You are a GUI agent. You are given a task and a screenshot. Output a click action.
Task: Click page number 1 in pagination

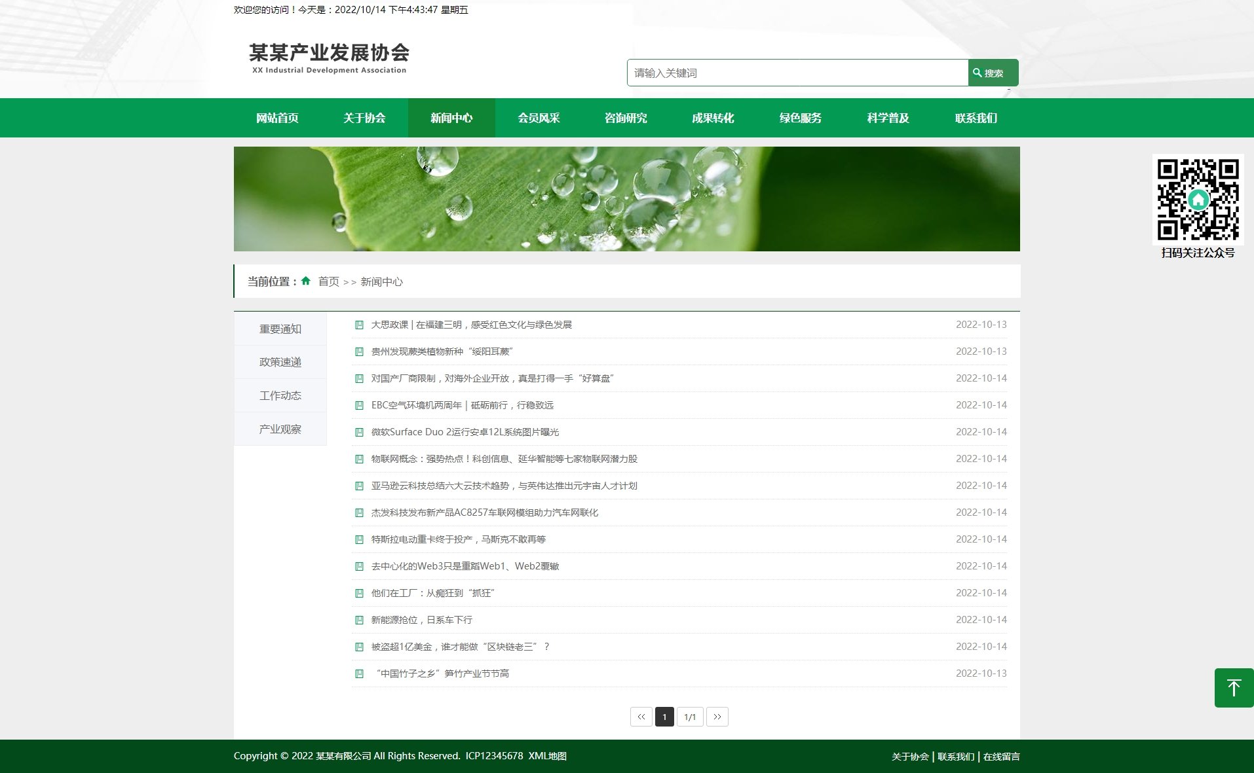coord(664,717)
